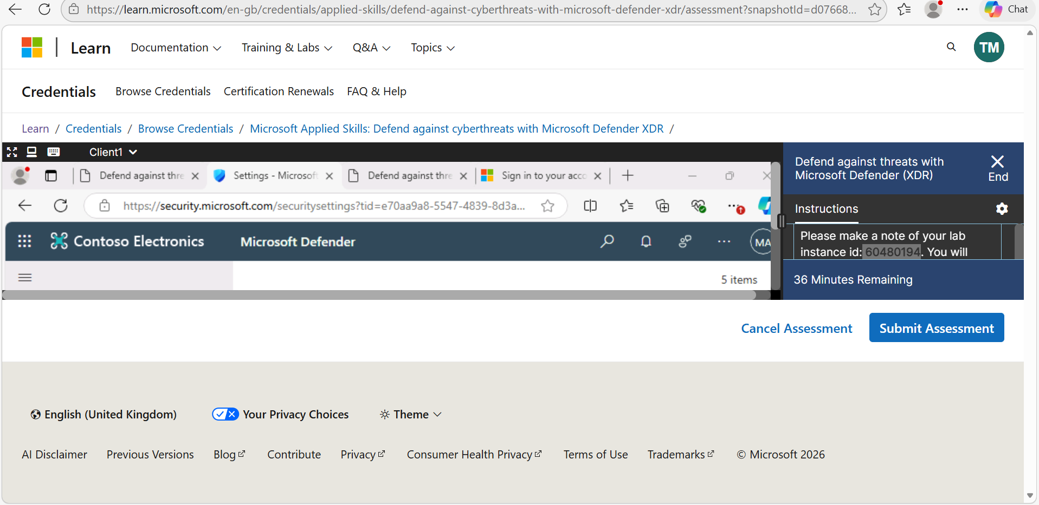Open the Consumer Health Privacy link
This screenshot has width=1039, height=505.
tap(474, 455)
